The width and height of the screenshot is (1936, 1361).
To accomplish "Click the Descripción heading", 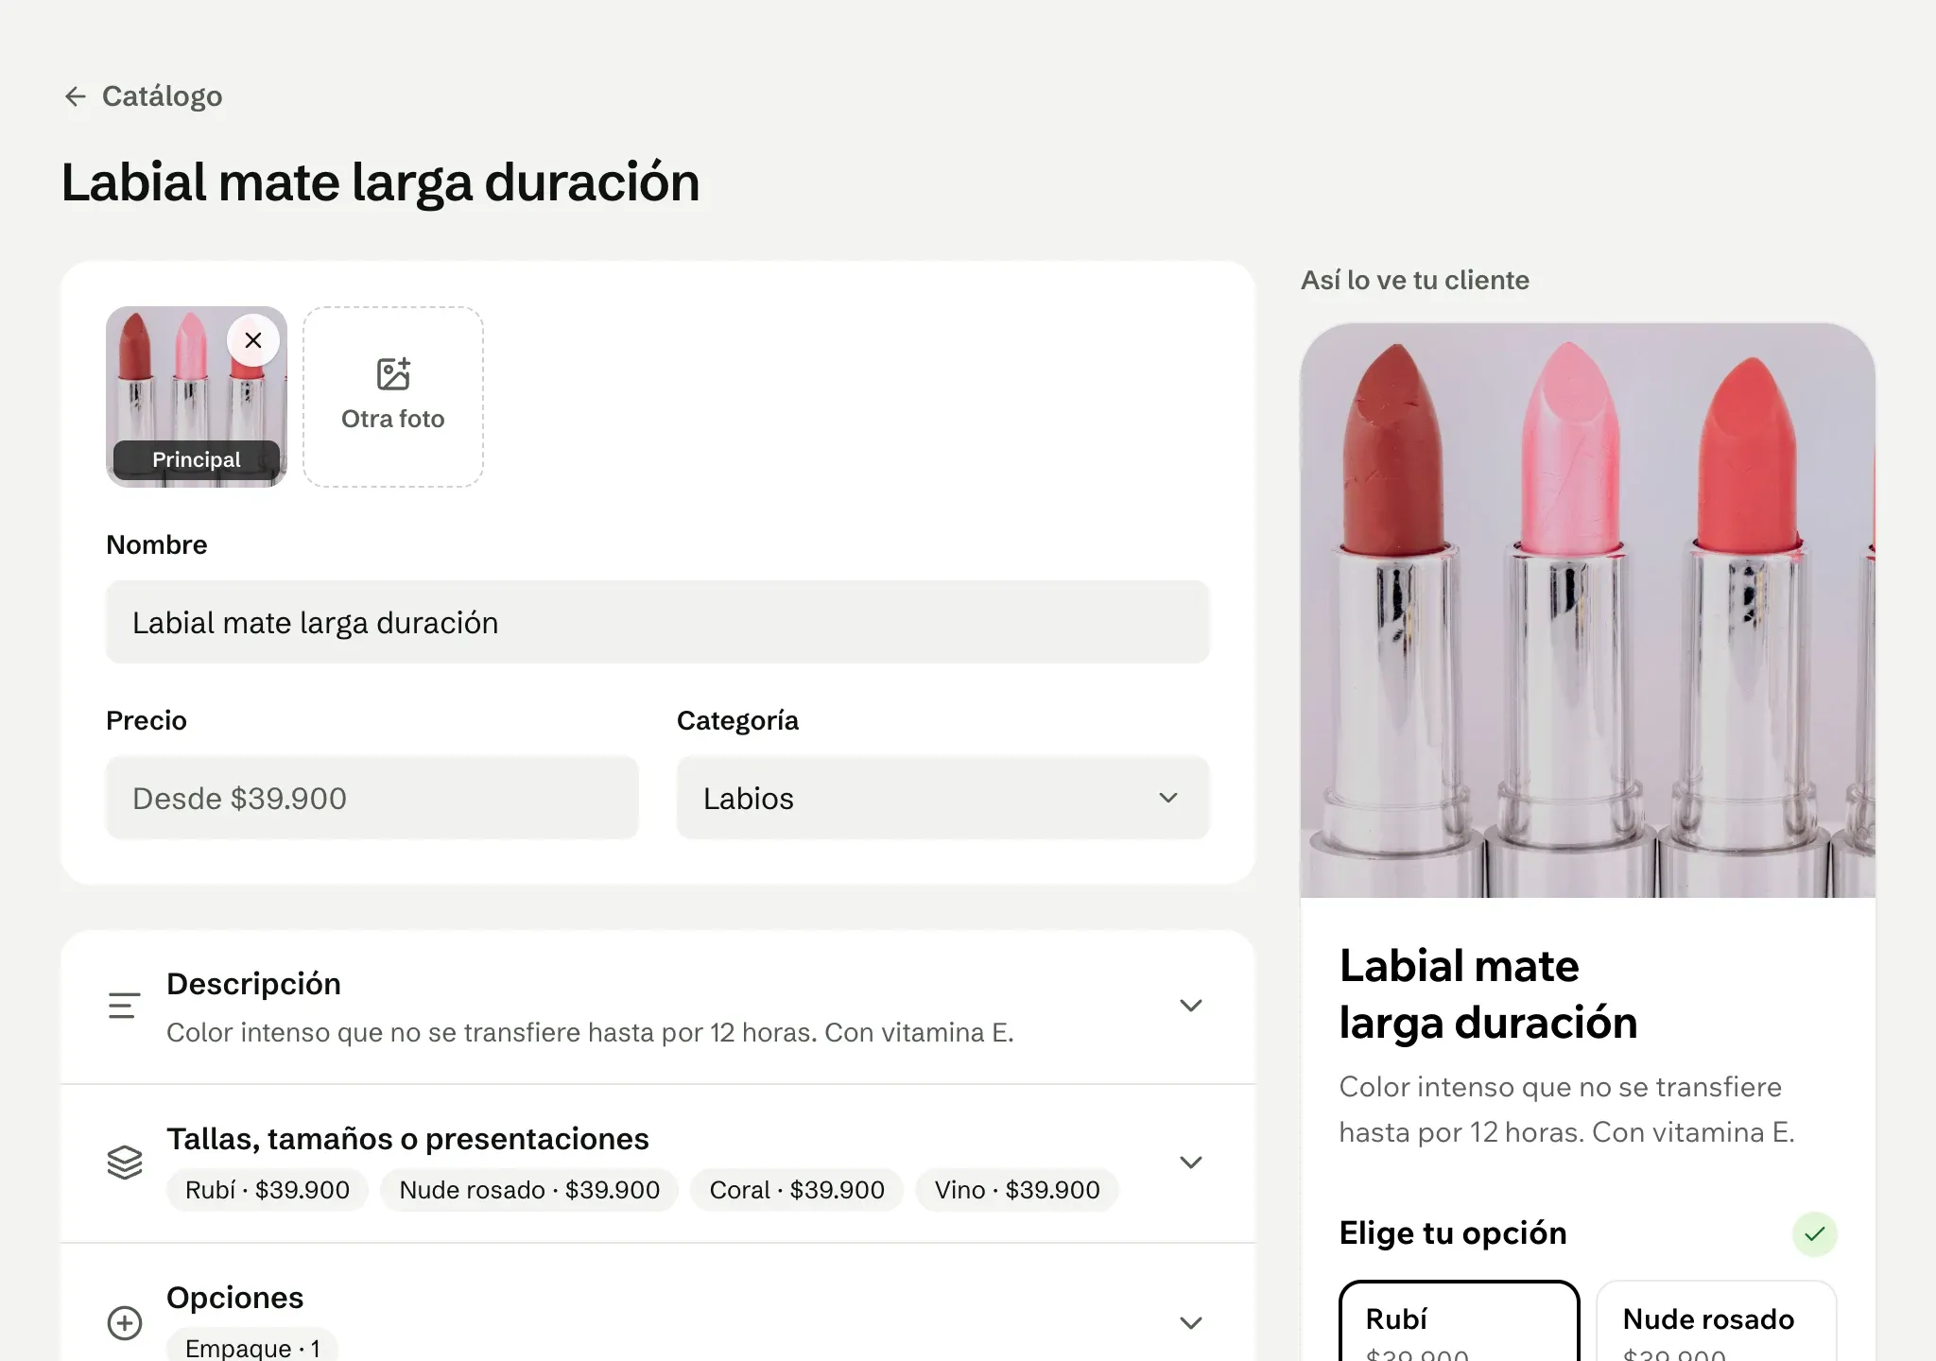I will (253, 984).
